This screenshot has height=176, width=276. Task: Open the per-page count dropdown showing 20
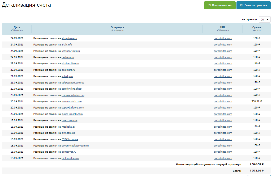click(x=265, y=19)
